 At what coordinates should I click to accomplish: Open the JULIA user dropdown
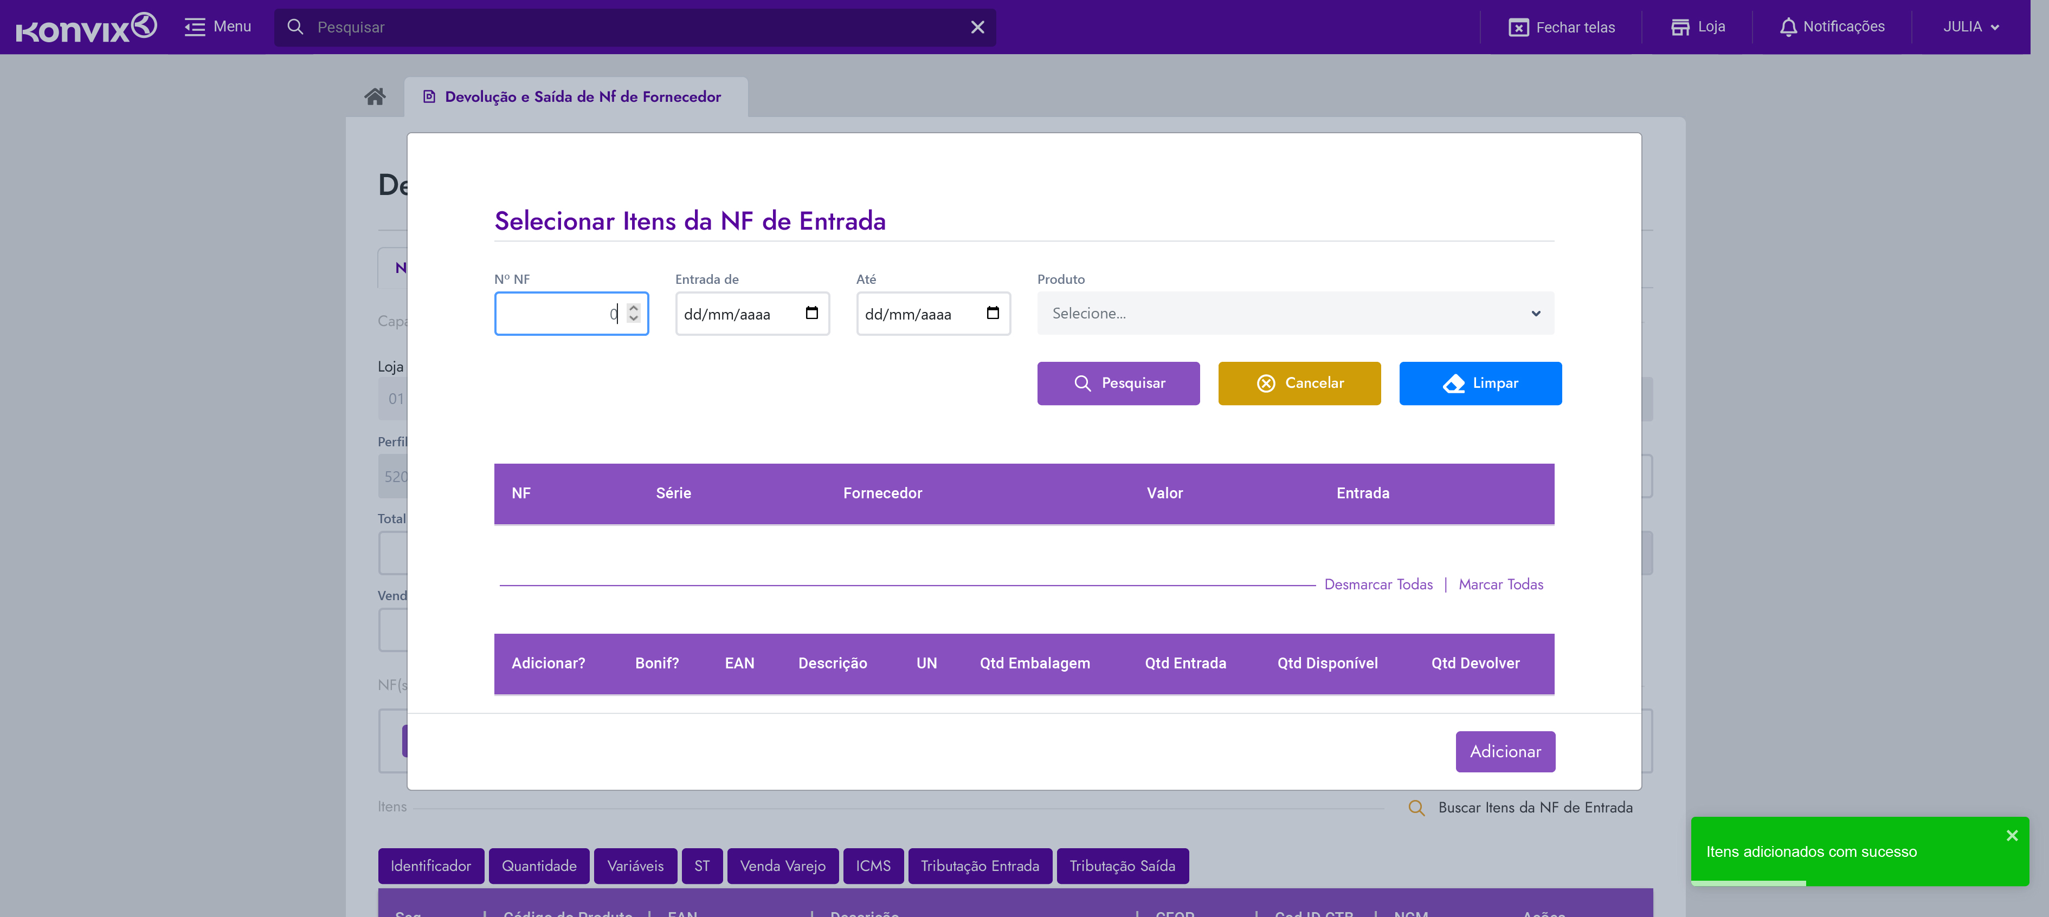(1970, 27)
